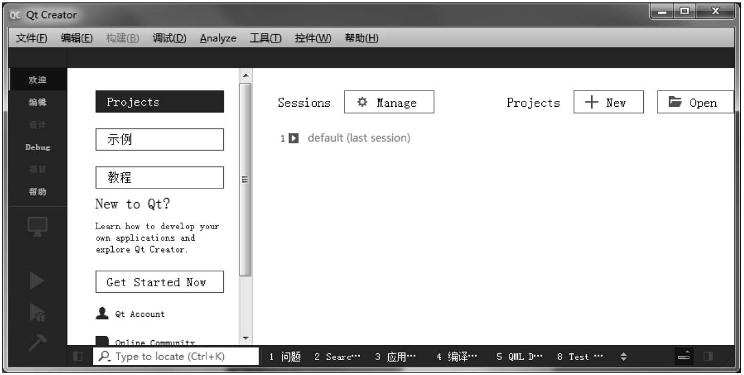Viewport: 744px width, 375px height.
Task: Click the Open project button
Action: click(695, 102)
